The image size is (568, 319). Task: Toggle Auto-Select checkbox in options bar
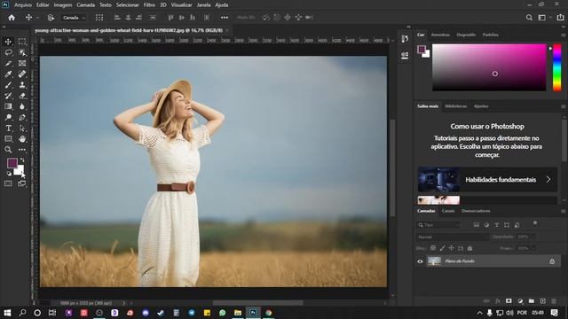pos(51,18)
